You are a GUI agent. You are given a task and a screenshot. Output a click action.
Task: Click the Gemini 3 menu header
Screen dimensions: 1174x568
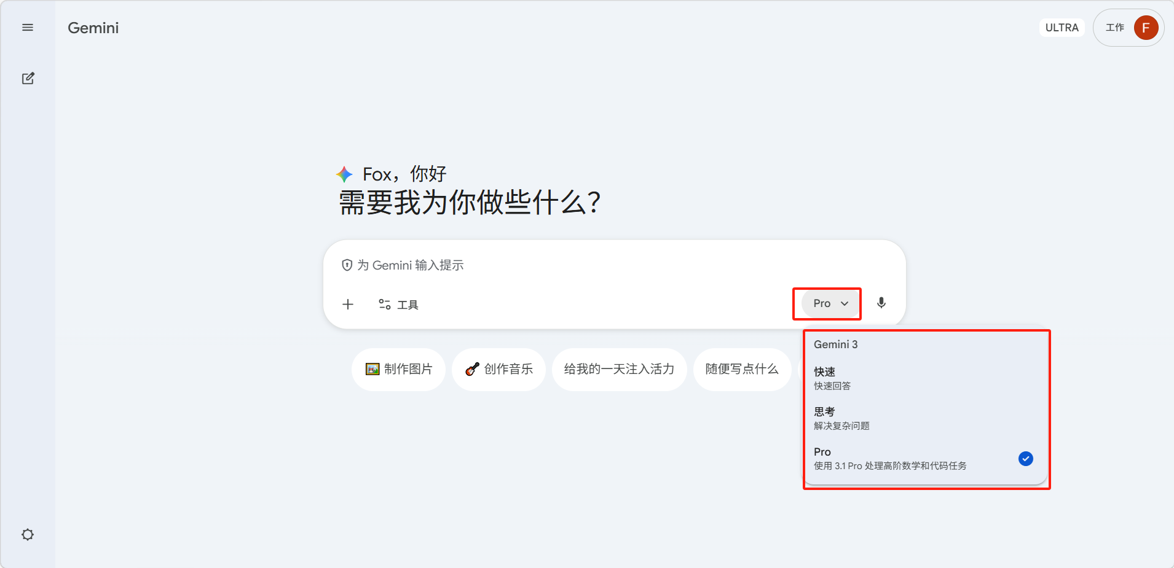pyautogui.click(x=836, y=344)
